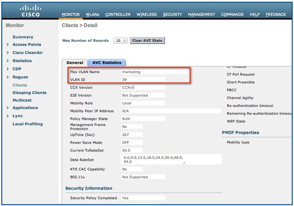Expand the Statistics arrow

[x=8, y=61]
